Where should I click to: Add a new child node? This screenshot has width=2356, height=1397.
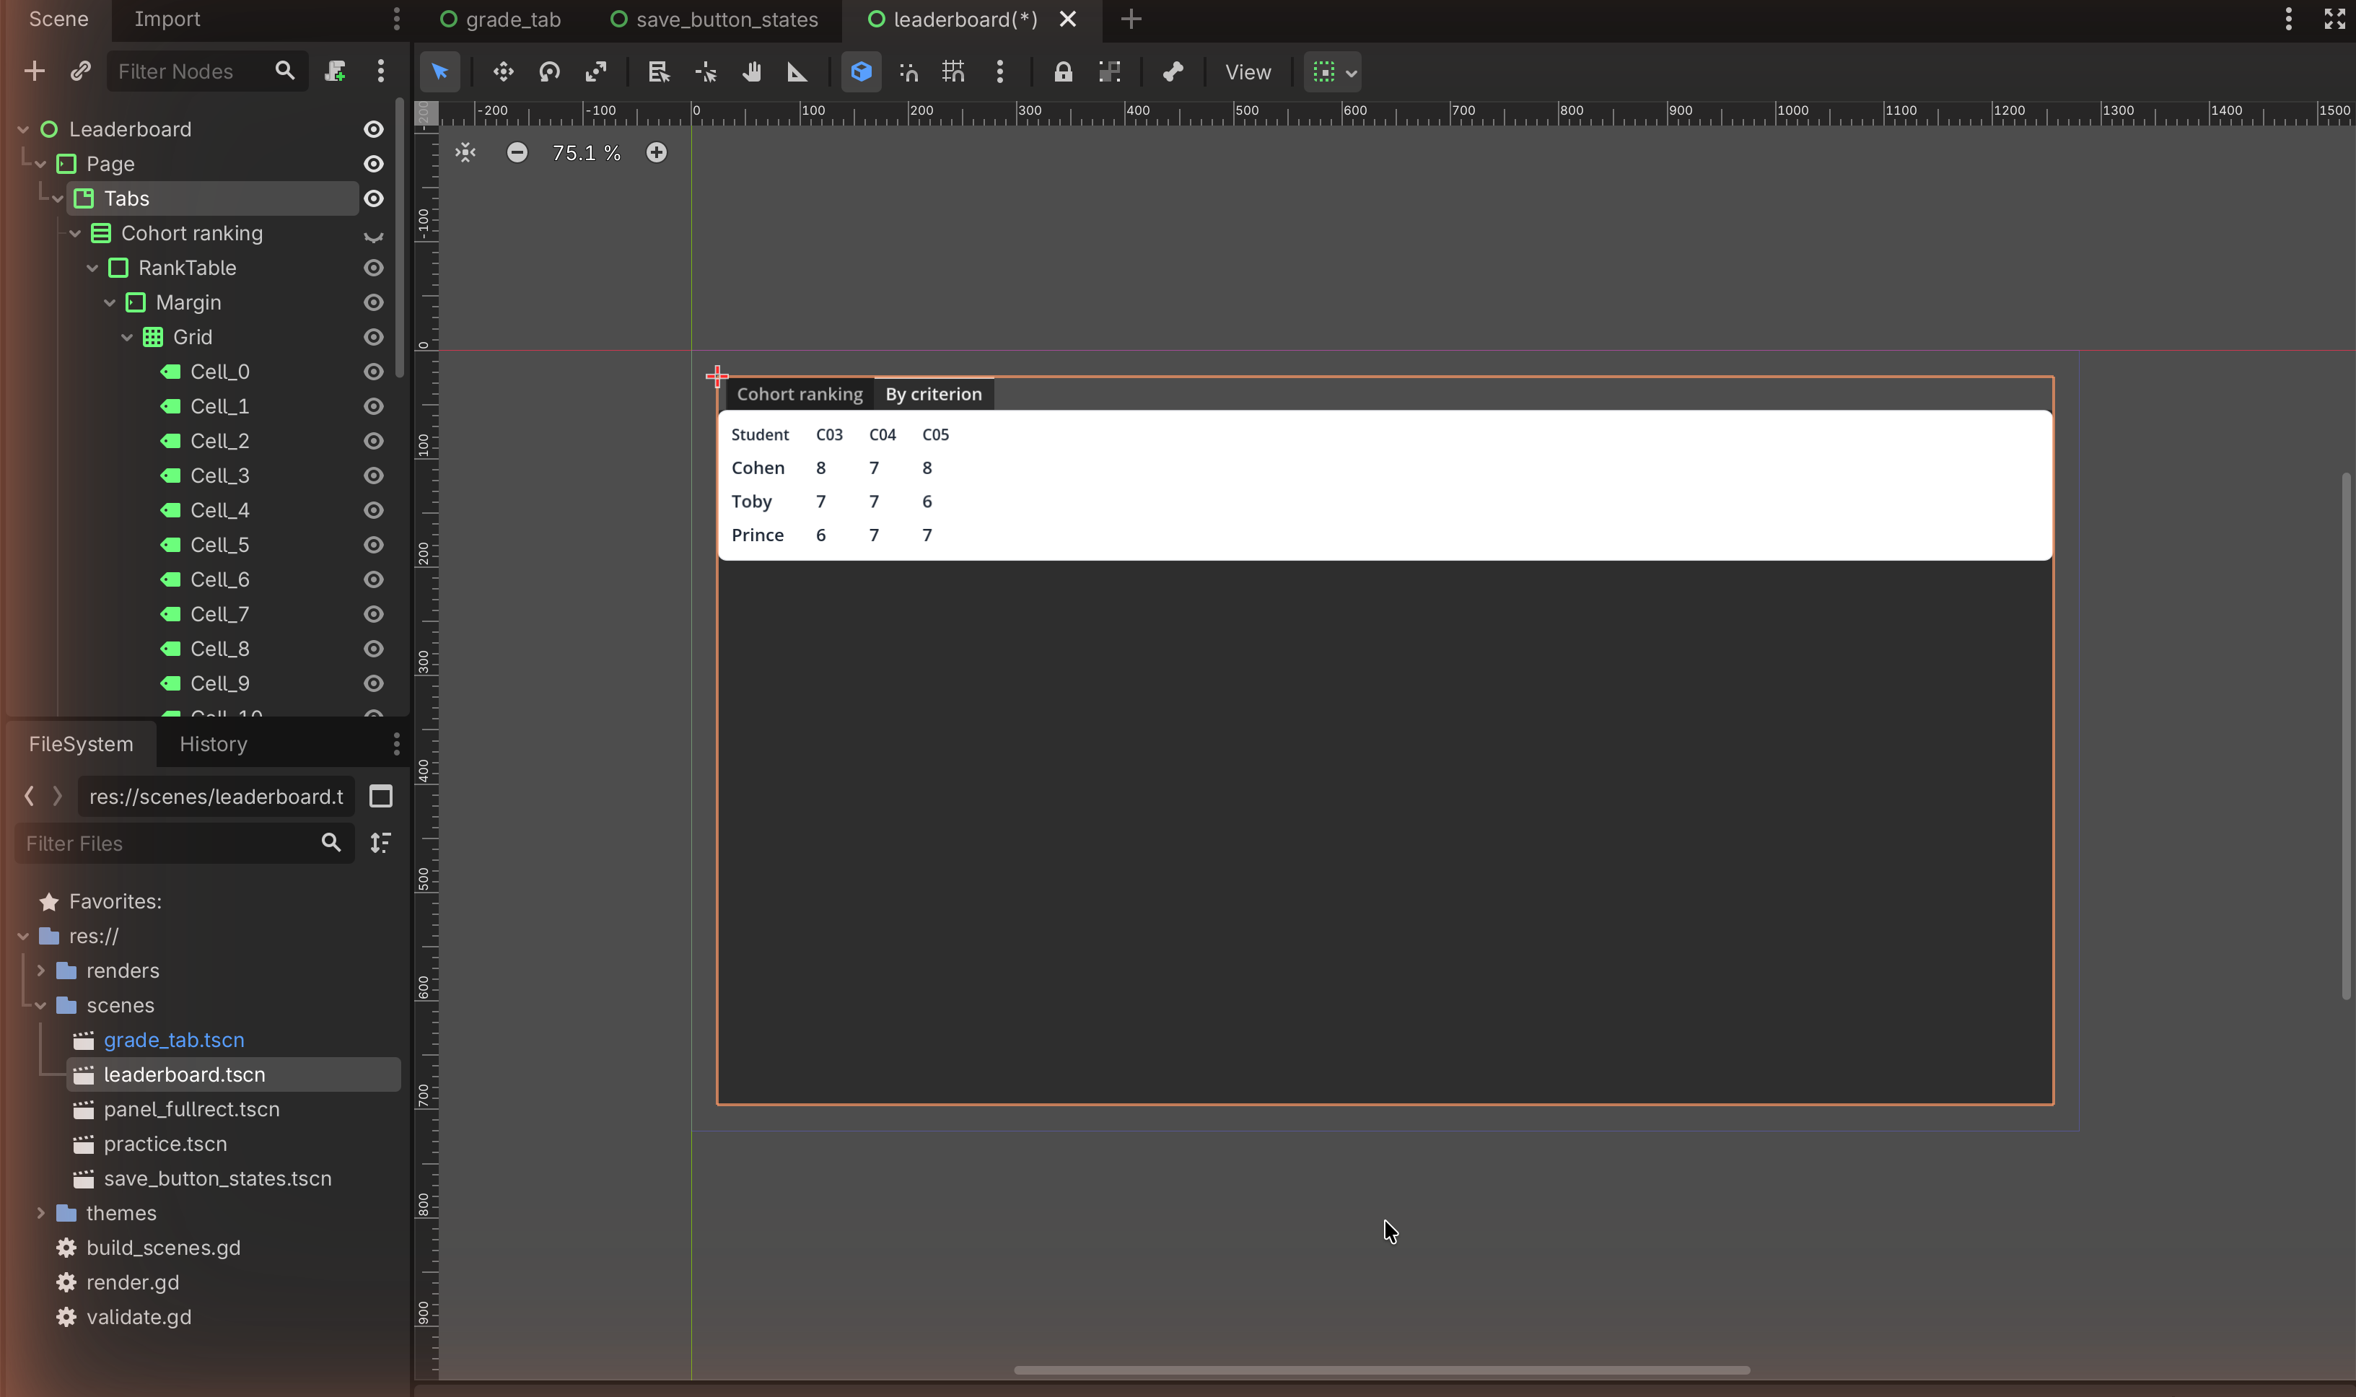click(34, 71)
